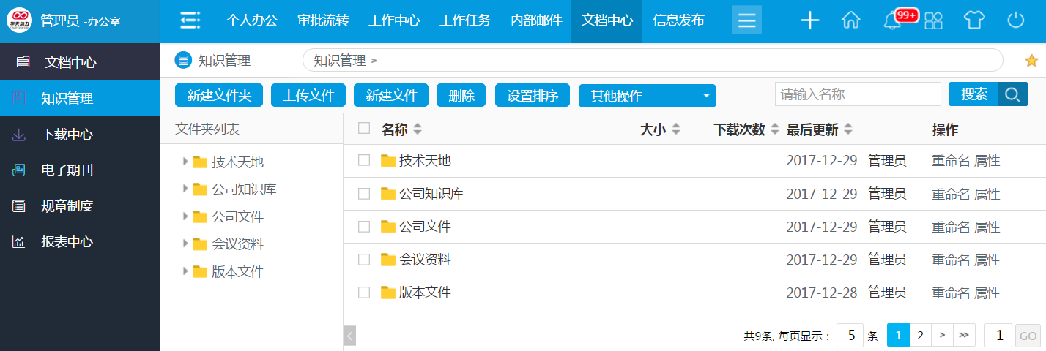
Task: Open the 工作任务 top menu
Action: (465, 20)
